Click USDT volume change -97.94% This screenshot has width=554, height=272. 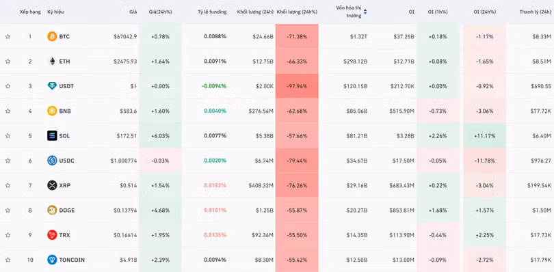click(297, 86)
